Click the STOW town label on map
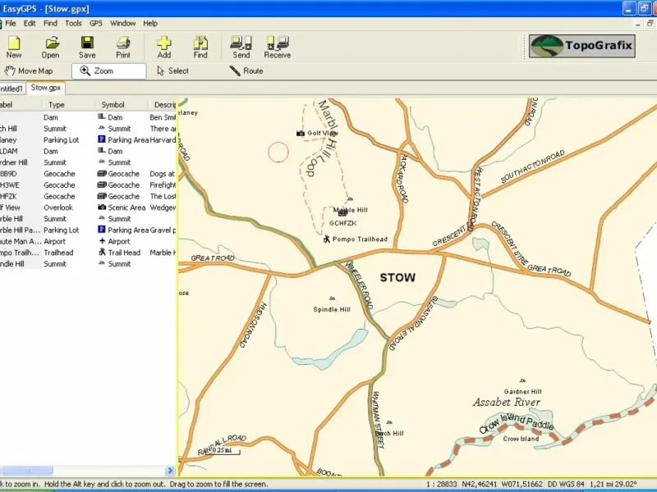657x492 pixels. point(397,277)
